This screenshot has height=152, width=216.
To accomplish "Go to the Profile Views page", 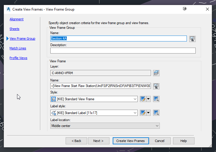I will pyautogui.click(x=18, y=58).
